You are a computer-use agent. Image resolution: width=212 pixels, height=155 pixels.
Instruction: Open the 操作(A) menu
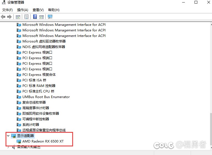pyautogui.click(x=23, y=10)
